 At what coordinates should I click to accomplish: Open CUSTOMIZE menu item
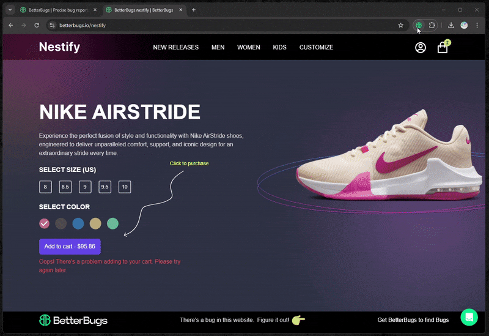pyautogui.click(x=316, y=48)
